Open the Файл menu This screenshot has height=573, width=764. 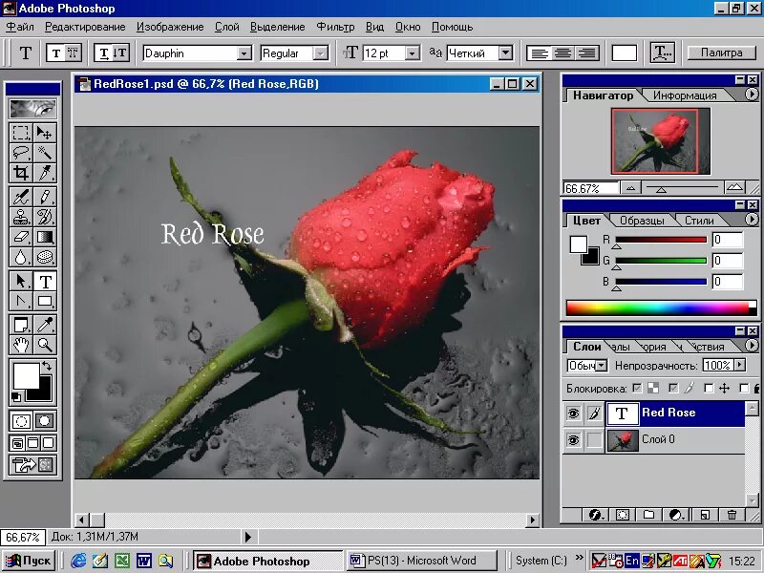click(x=20, y=27)
